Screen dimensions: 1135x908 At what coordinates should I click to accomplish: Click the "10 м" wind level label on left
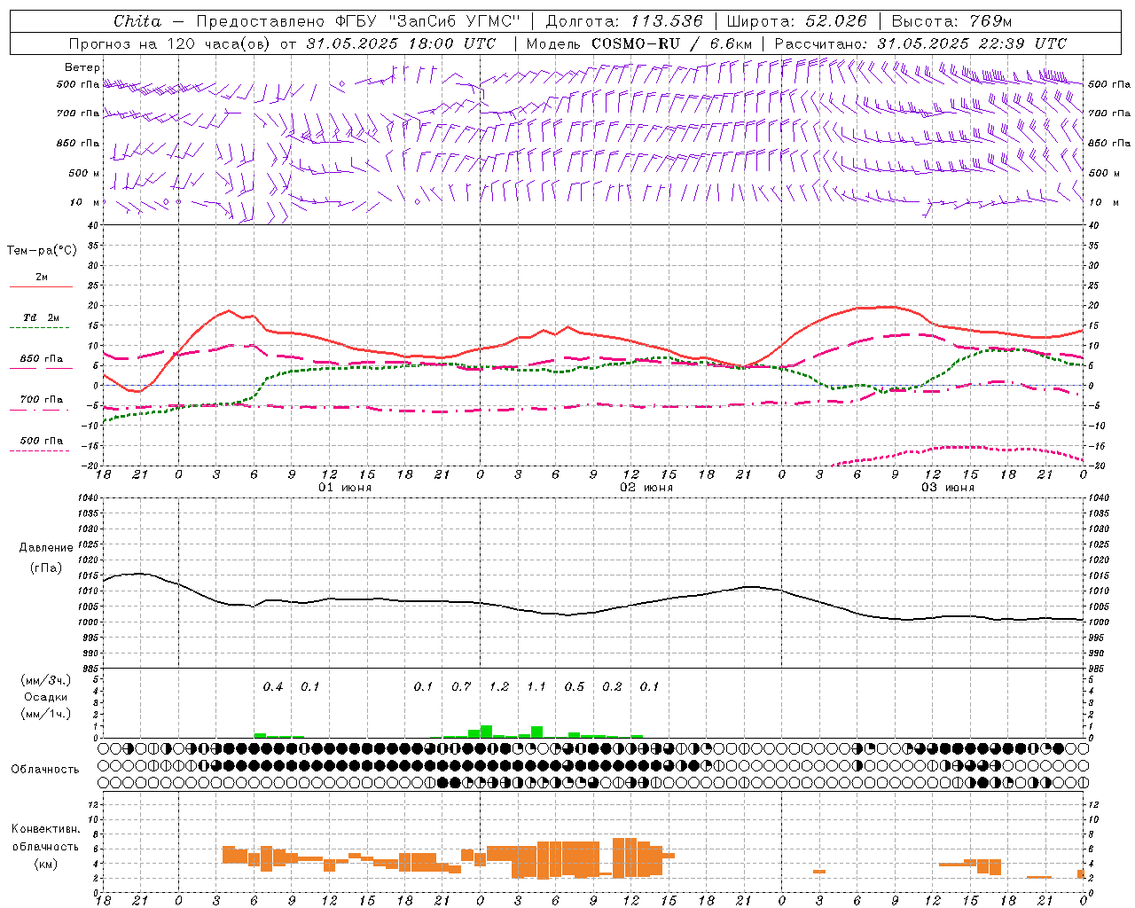click(85, 202)
